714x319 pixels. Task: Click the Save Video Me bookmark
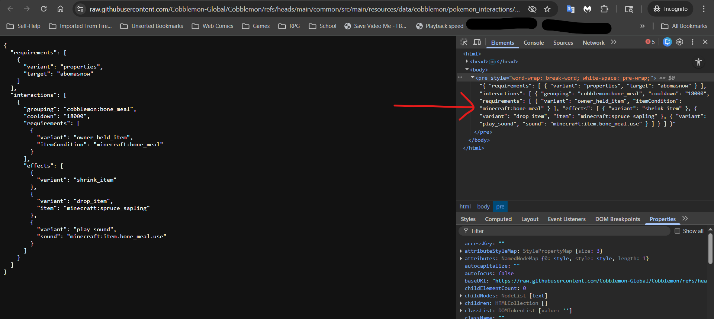coord(375,26)
